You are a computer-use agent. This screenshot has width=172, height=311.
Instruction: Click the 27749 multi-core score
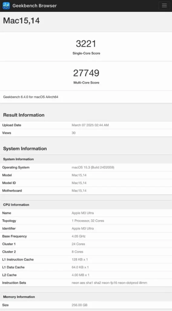click(x=86, y=73)
